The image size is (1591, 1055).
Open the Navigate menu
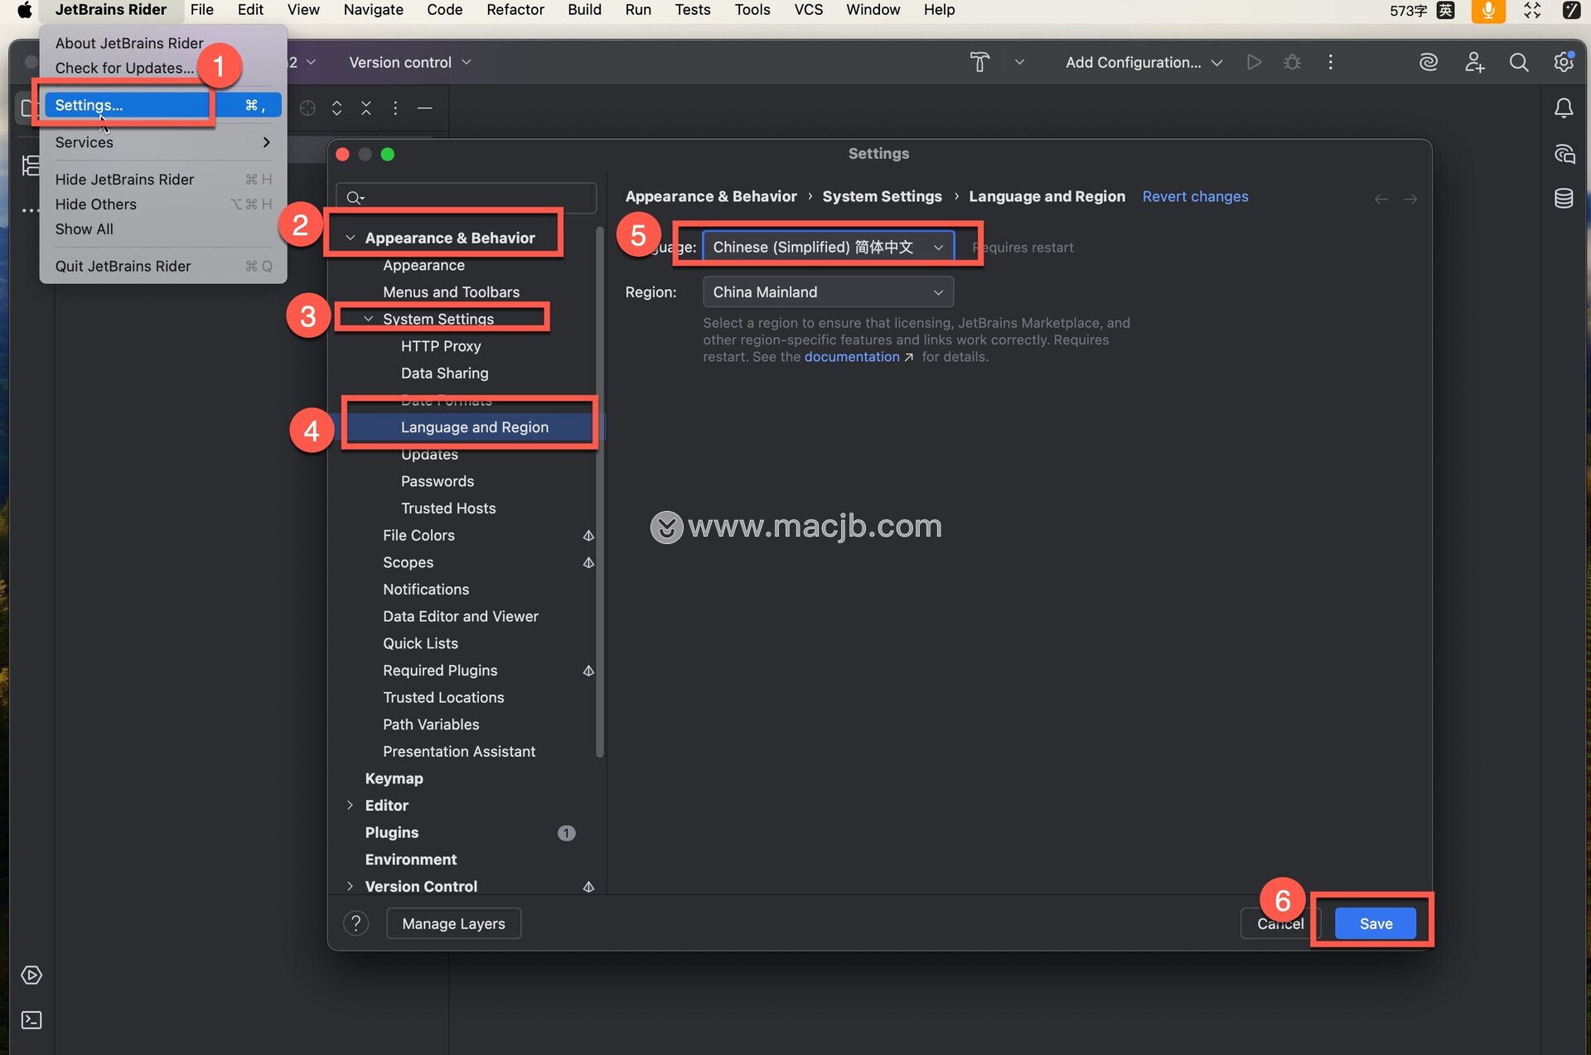click(x=373, y=10)
